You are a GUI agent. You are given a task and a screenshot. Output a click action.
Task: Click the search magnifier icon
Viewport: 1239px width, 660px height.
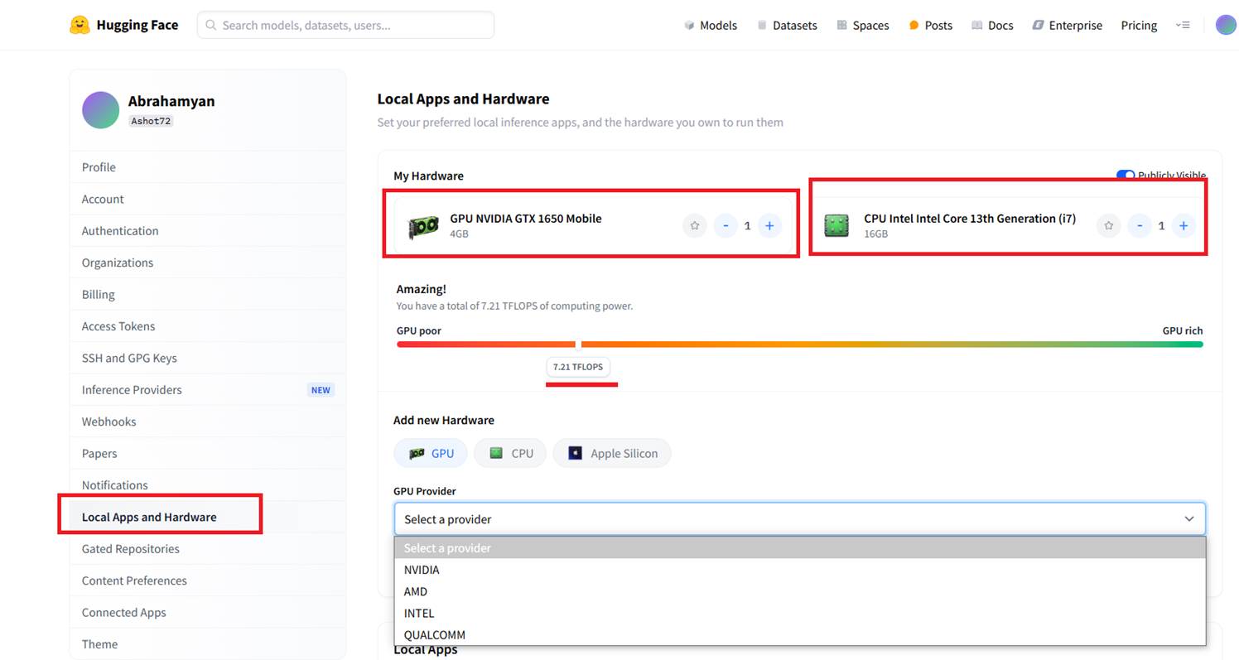pos(211,25)
